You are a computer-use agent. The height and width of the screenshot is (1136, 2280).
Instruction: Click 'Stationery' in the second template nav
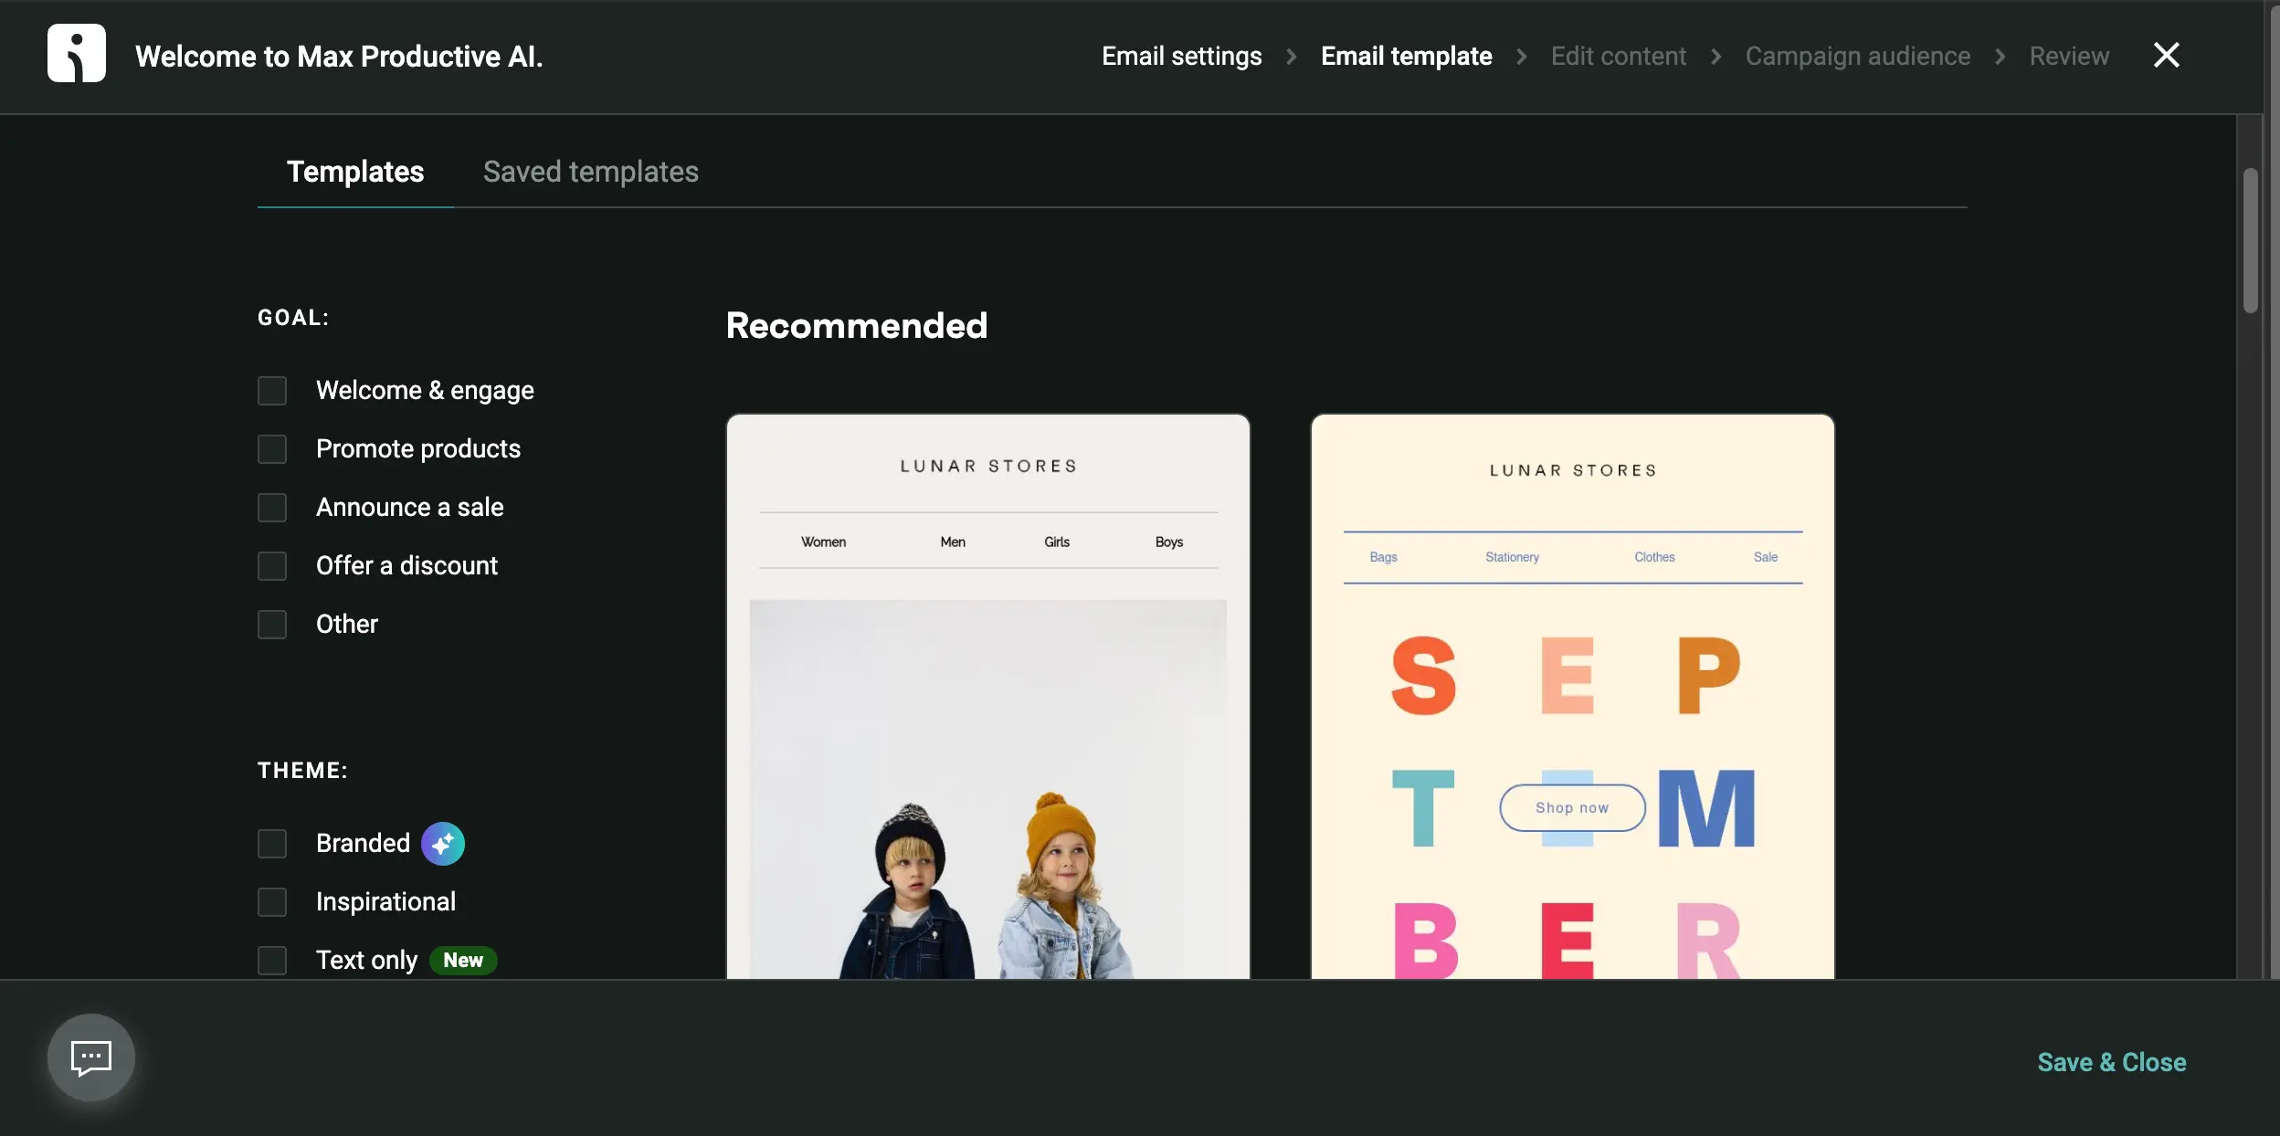pos(1512,557)
